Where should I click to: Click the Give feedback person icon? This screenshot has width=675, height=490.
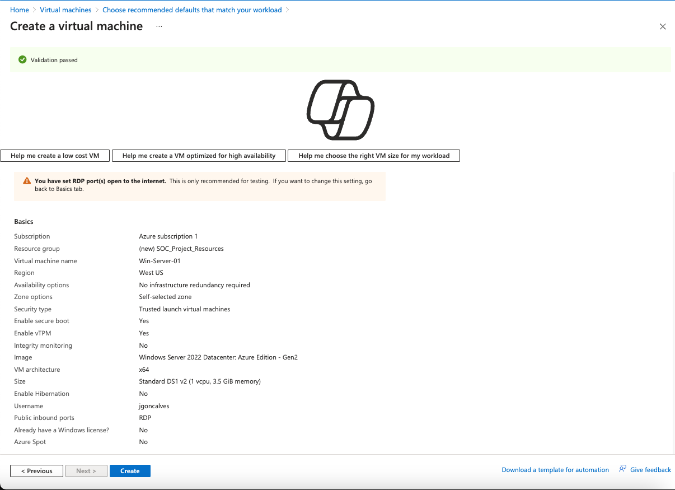(622, 469)
